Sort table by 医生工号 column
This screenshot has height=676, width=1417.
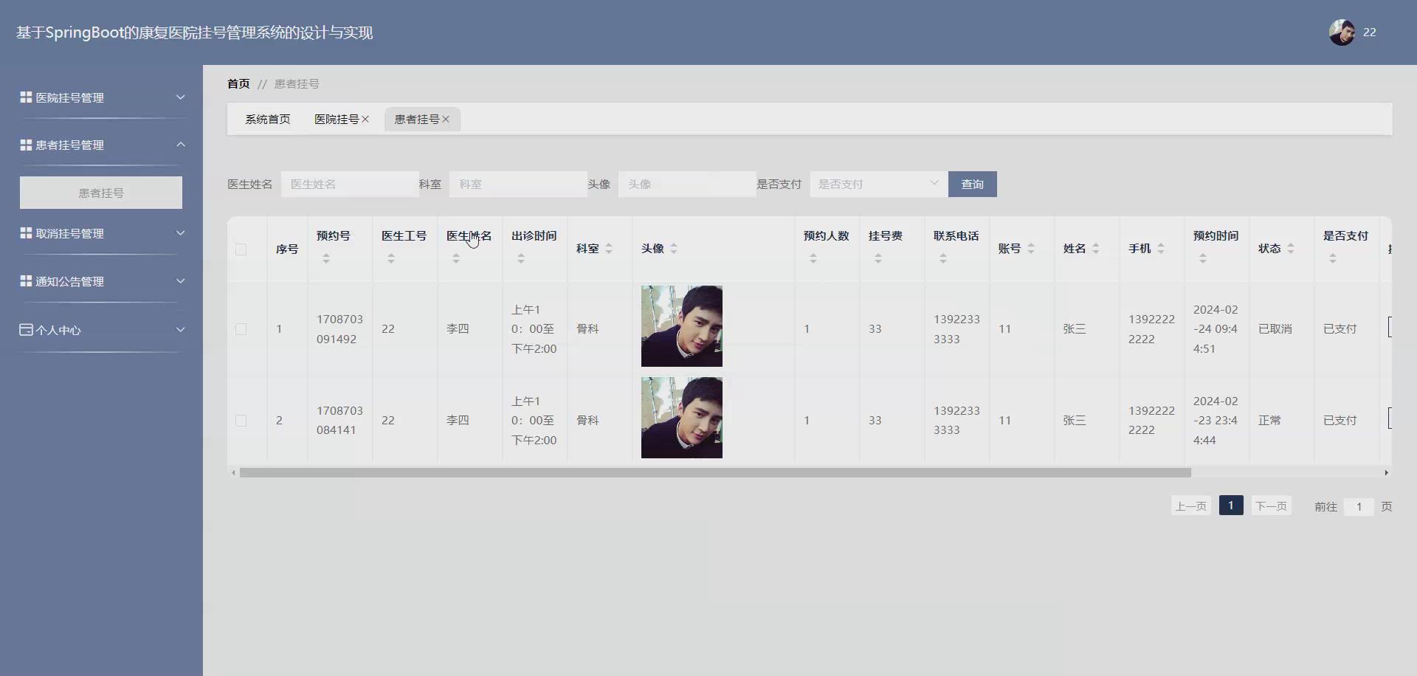click(x=391, y=258)
